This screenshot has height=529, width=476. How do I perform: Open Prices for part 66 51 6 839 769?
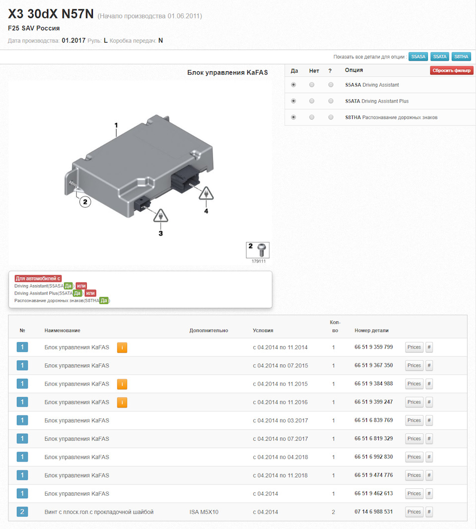click(414, 420)
